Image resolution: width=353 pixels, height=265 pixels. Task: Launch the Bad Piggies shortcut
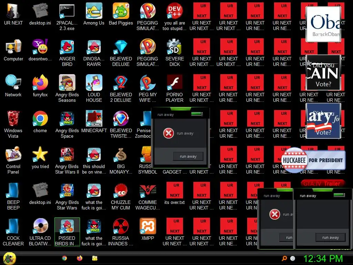121,14
